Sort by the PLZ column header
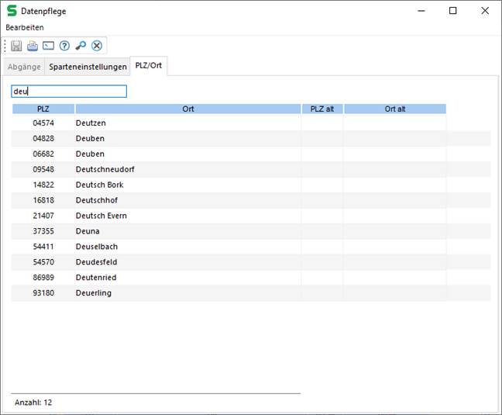 pyautogui.click(x=43, y=109)
